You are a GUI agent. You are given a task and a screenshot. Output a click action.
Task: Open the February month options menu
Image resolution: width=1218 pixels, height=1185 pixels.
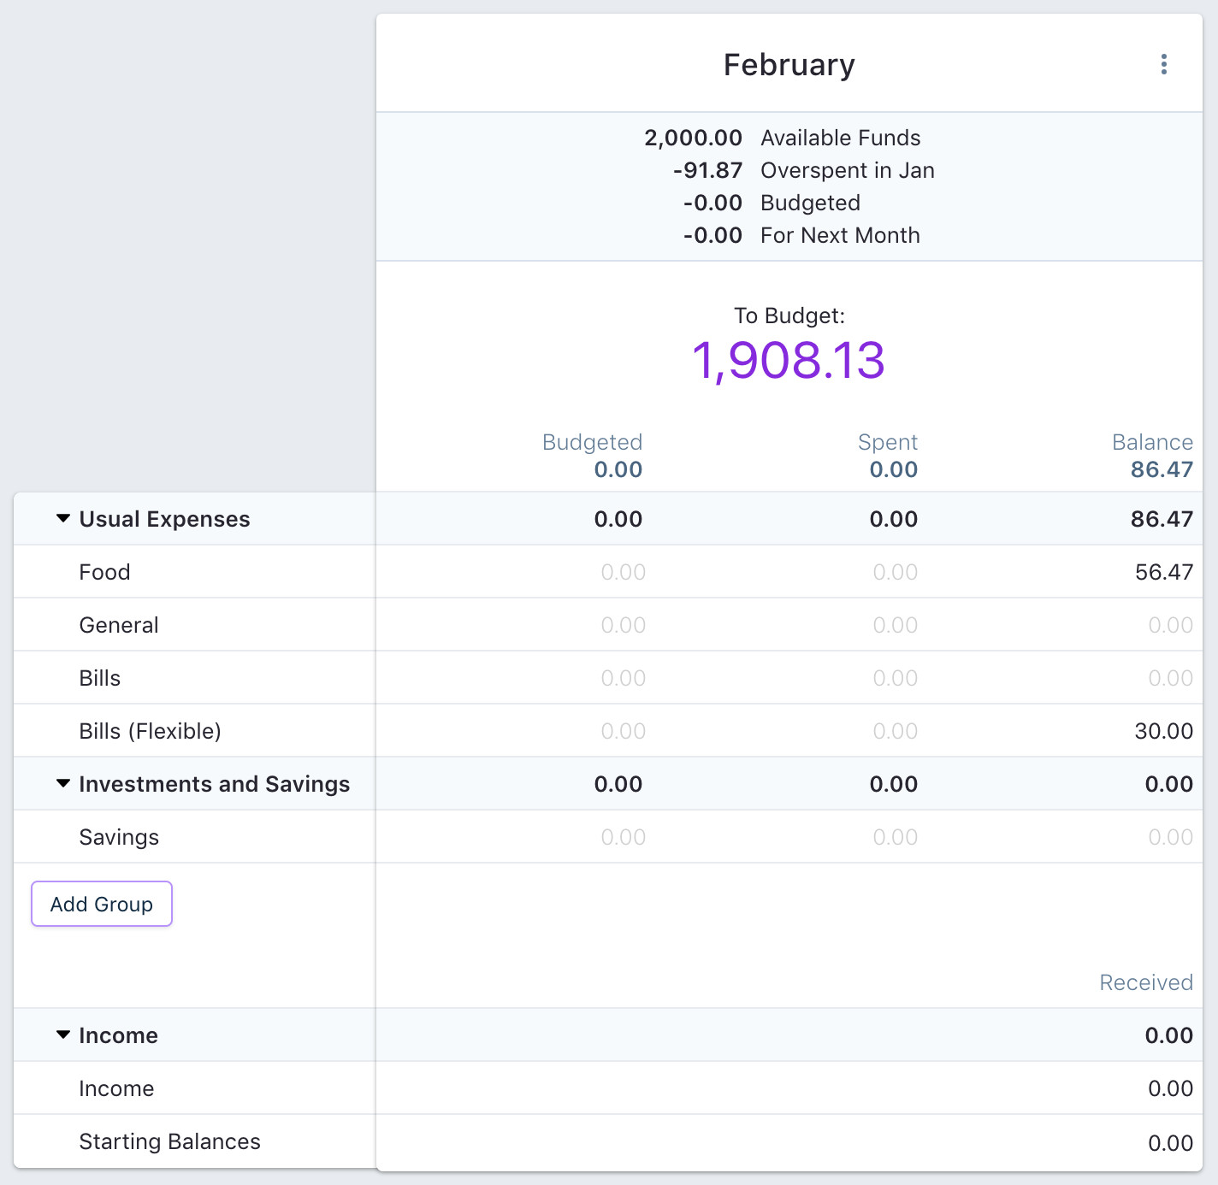1163,64
